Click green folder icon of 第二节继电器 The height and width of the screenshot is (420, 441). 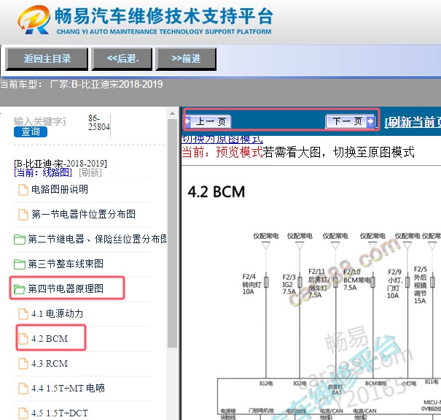[20, 240]
